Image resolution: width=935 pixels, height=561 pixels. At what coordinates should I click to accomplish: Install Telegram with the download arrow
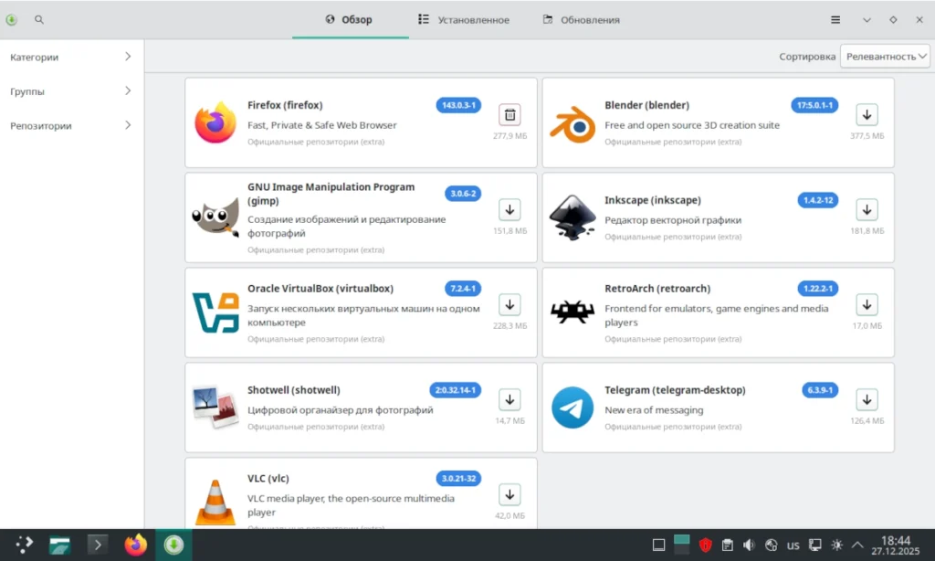click(x=867, y=399)
